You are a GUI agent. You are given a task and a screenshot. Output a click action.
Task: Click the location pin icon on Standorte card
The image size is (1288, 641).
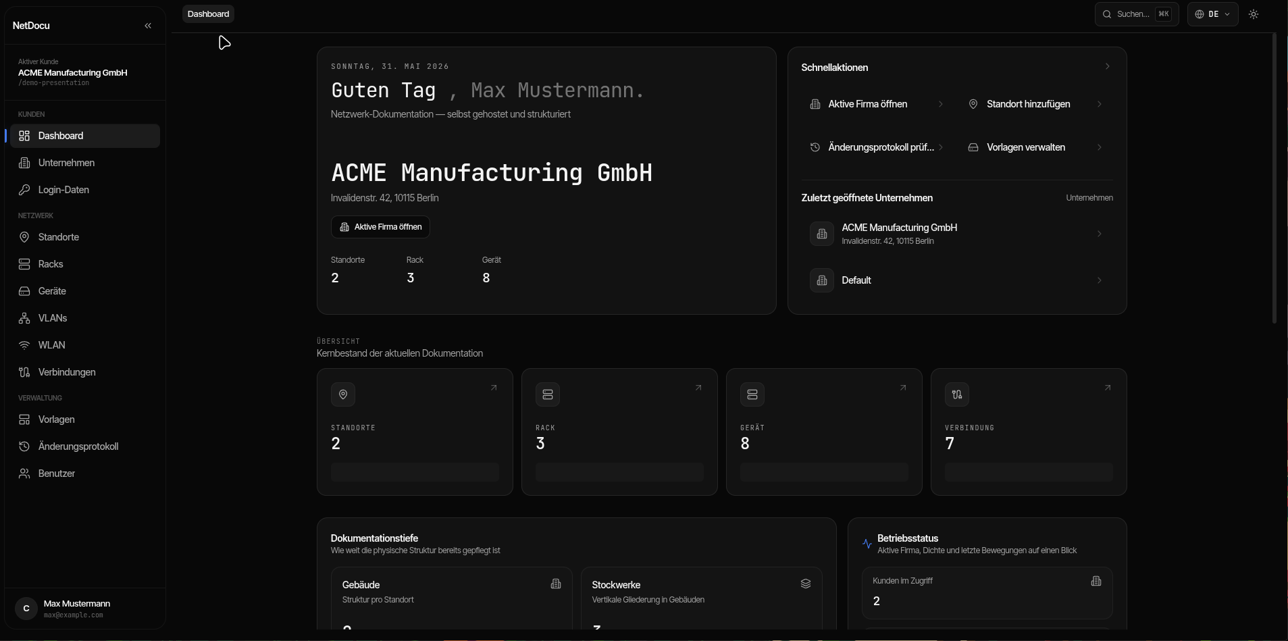[343, 394]
